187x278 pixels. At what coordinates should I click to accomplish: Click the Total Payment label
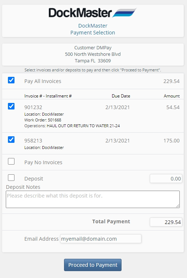tap(111, 221)
